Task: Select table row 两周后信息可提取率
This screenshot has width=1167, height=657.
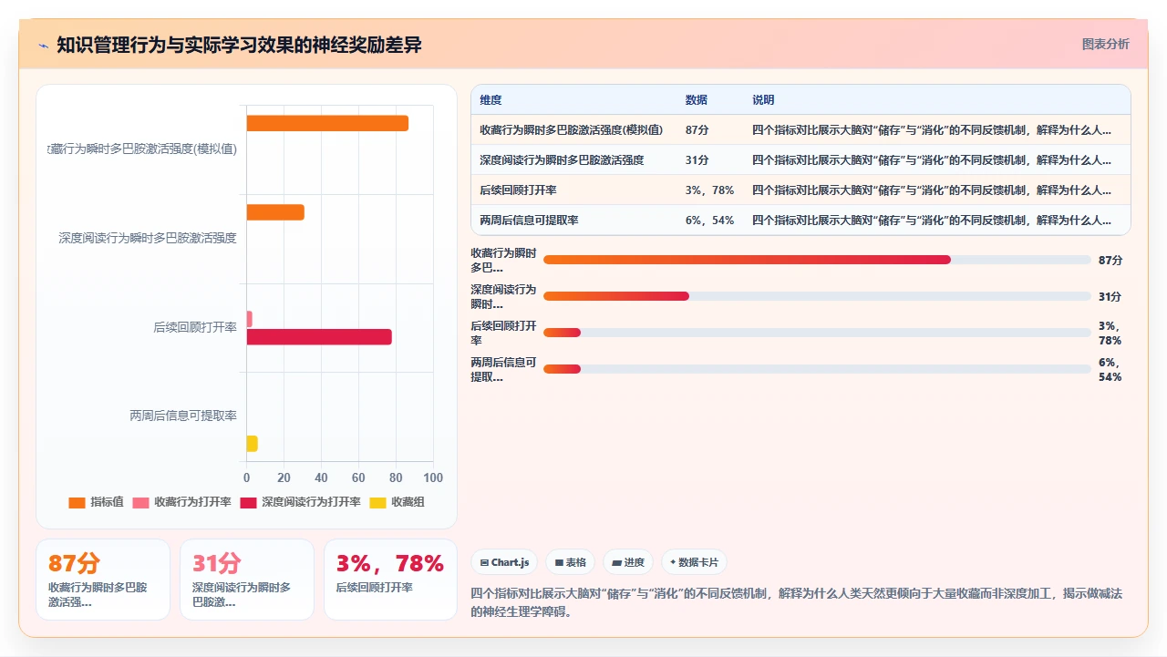Action: click(800, 220)
